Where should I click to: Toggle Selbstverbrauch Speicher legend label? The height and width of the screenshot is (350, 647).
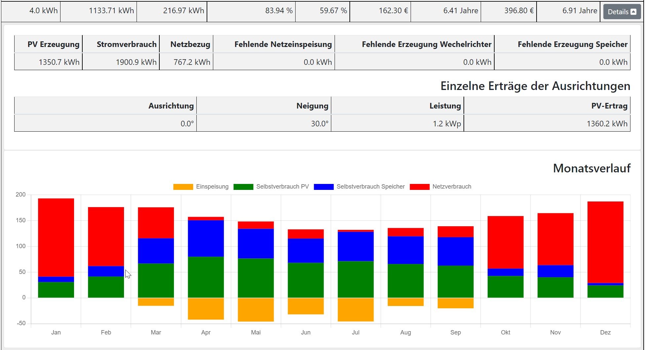370,187
